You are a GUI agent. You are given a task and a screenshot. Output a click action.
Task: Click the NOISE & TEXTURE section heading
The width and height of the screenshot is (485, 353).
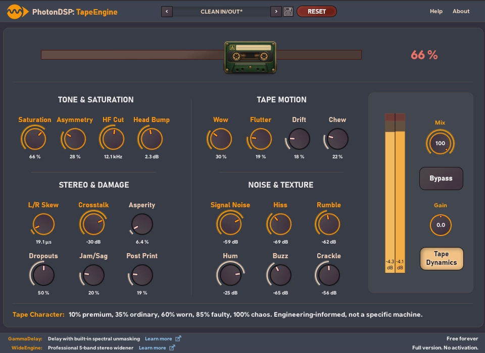click(281, 185)
